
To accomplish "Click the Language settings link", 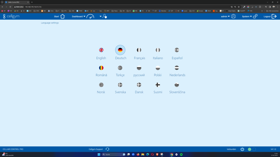I will coord(50,23).
